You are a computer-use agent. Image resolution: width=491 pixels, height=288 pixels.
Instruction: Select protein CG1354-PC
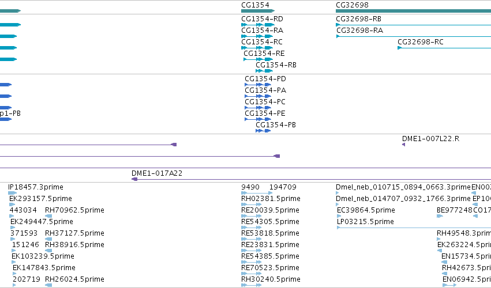(x=265, y=103)
